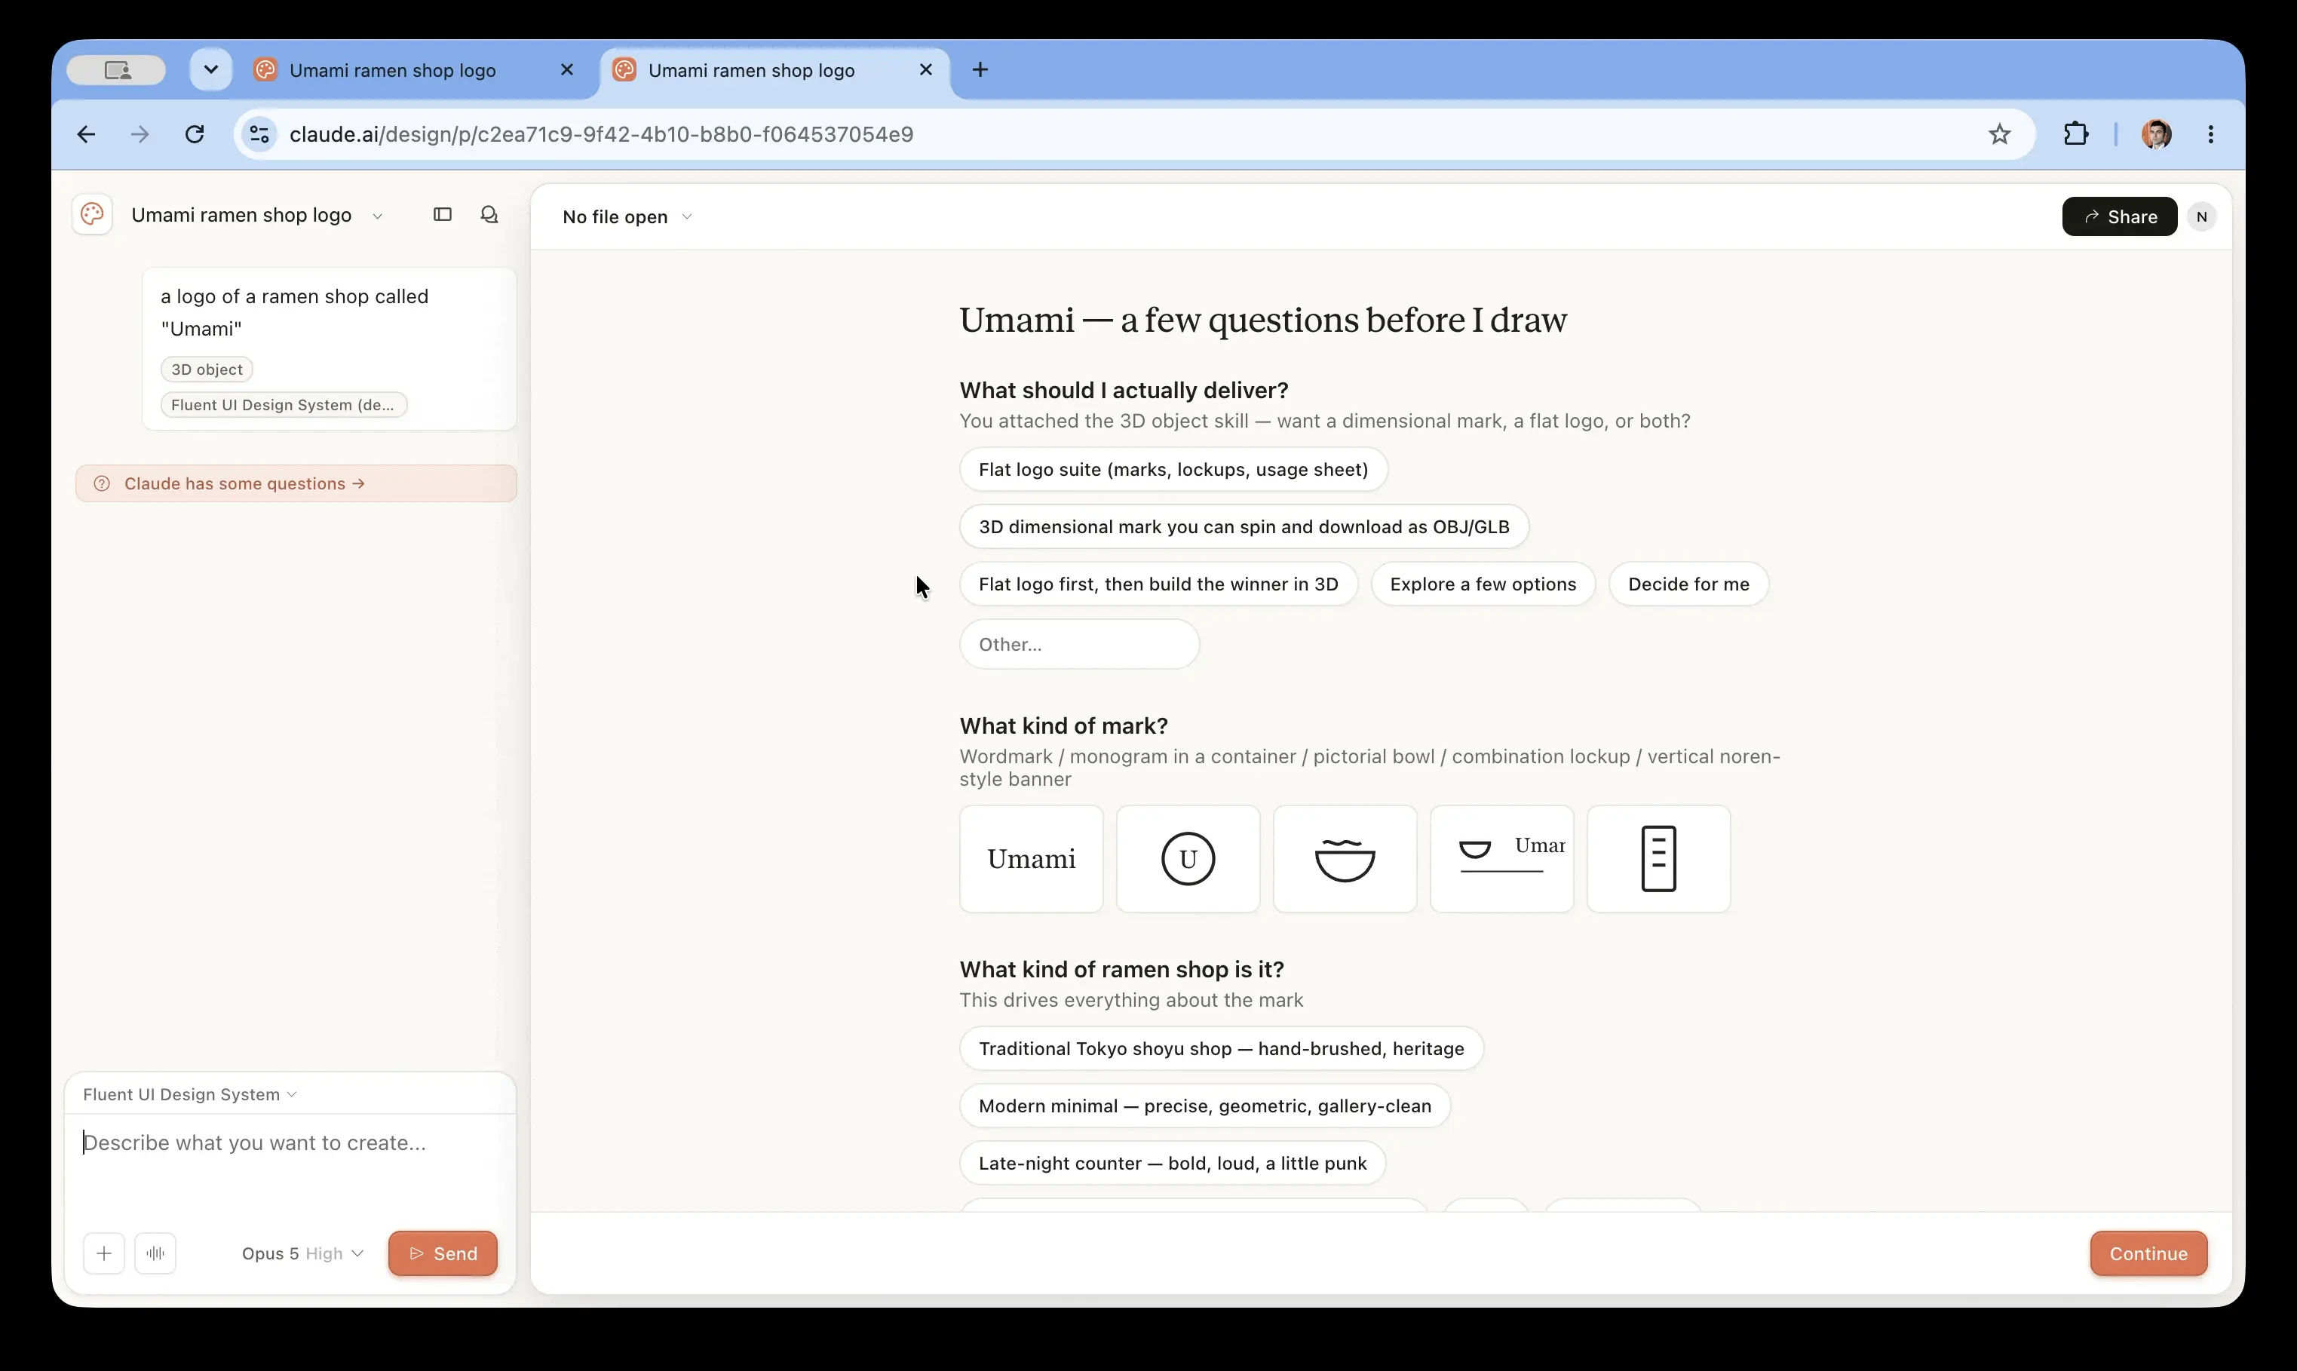The width and height of the screenshot is (2297, 1371).
Task: Click the Fluent UI Design System attachment chip
Action: 284,405
